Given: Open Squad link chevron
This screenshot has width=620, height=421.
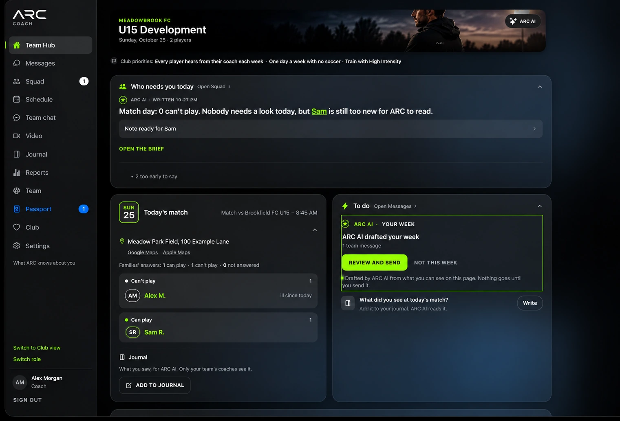Looking at the screenshot, I should coord(229,87).
